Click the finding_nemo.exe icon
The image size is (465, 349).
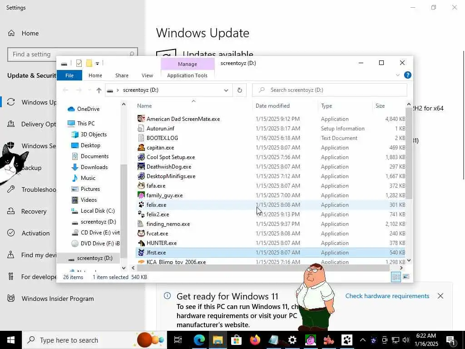141,224
